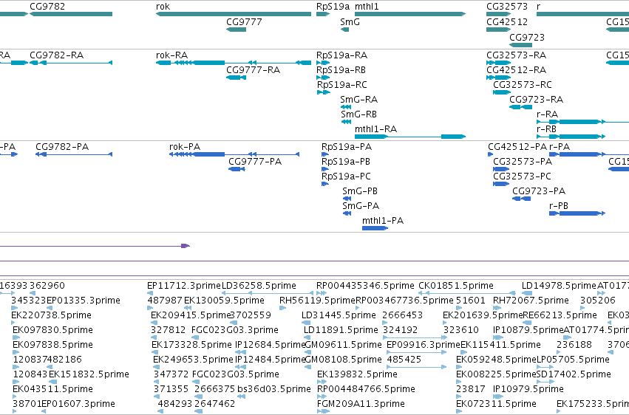
Task: Select the rok gene name in top track
Action: pyautogui.click(x=163, y=7)
